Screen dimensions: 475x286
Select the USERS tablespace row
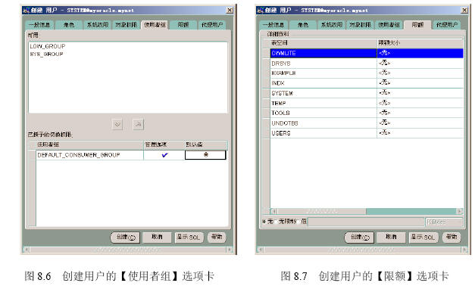[x=367, y=133]
